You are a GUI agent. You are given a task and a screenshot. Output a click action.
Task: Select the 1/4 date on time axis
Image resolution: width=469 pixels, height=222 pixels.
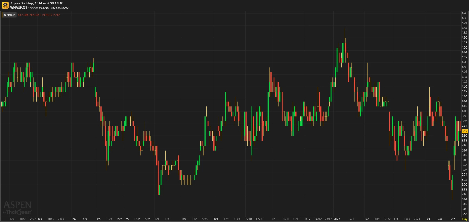pos(74,219)
